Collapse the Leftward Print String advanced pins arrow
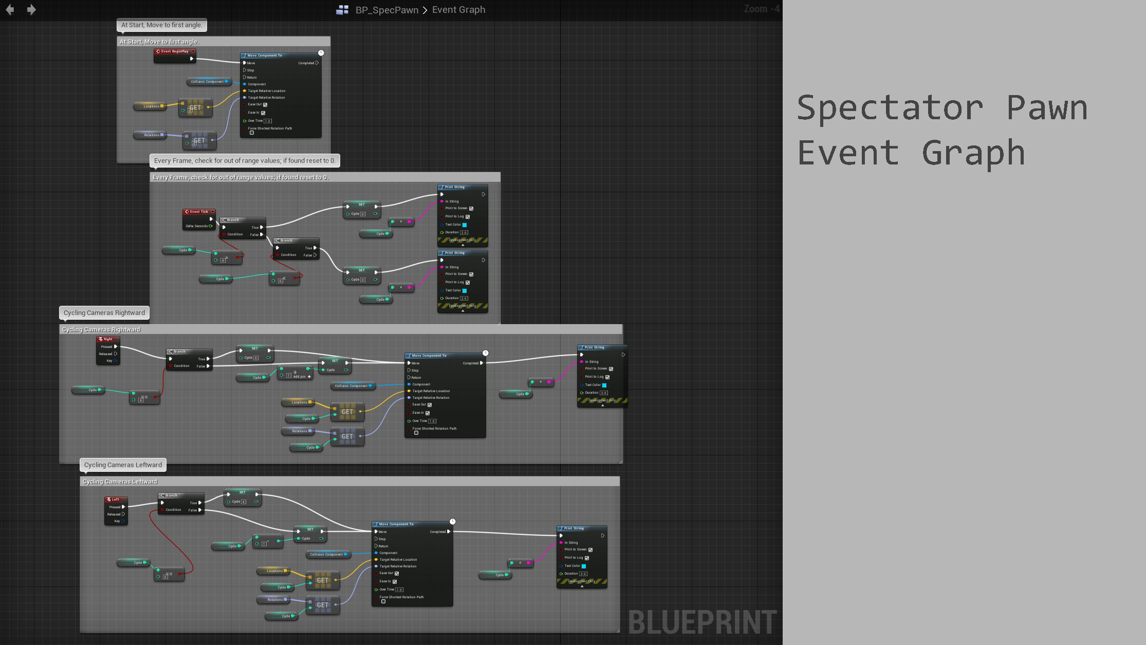 (582, 586)
